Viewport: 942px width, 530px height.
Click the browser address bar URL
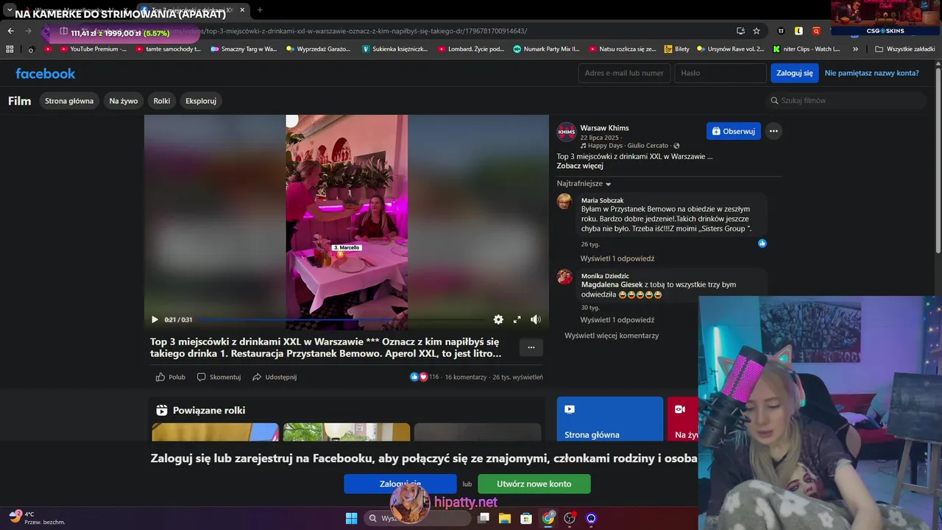click(x=368, y=31)
